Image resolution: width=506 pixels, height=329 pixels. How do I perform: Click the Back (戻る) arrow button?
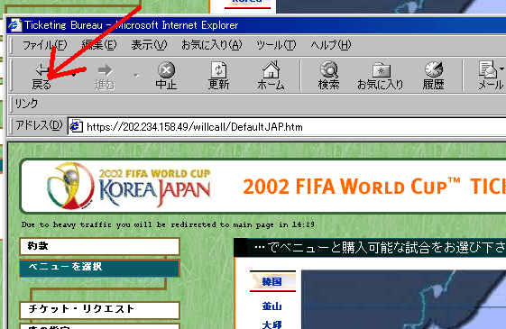[x=42, y=76]
